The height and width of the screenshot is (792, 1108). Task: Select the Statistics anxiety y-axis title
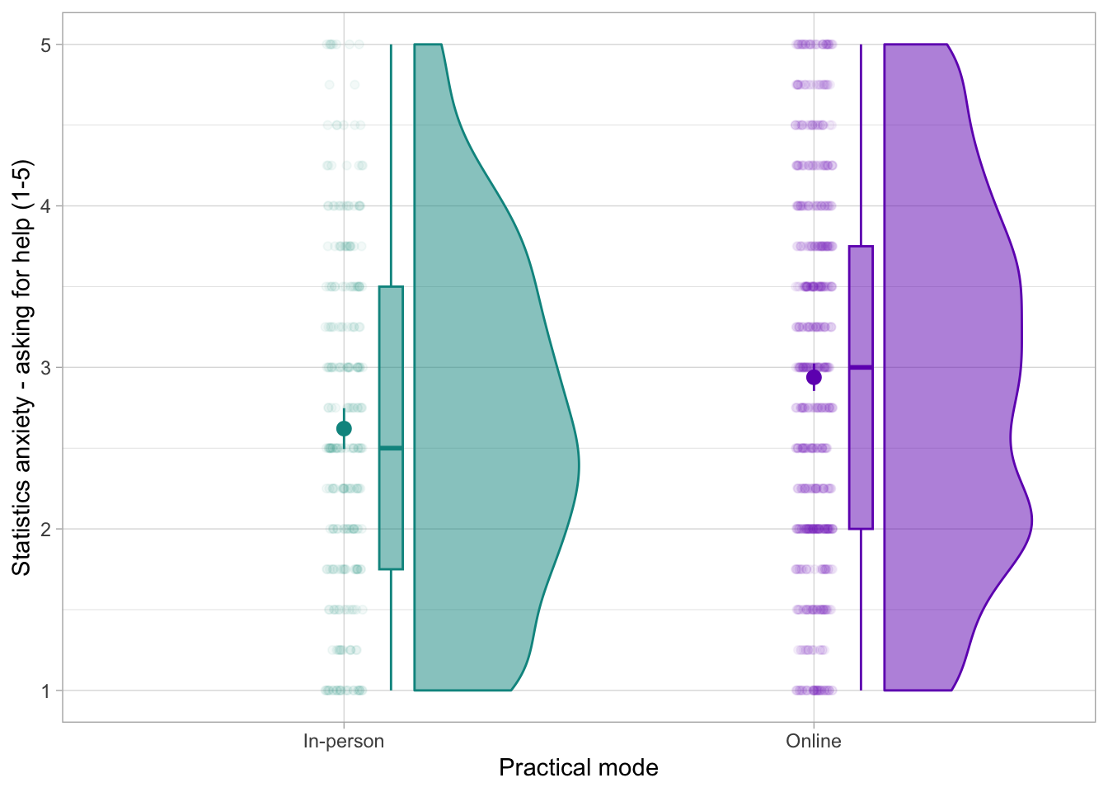(21, 367)
